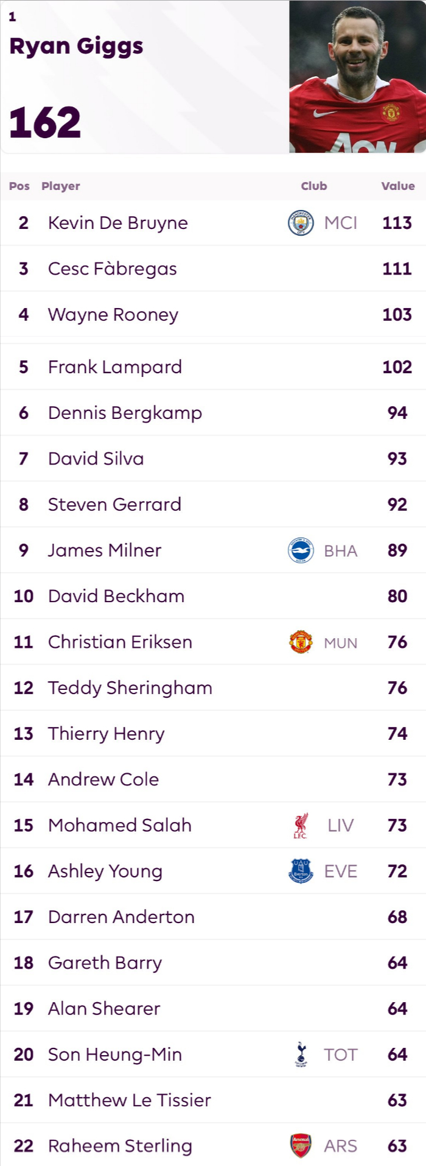
Task: Open Frank Lampard's profile
Action: click(115, 367)
